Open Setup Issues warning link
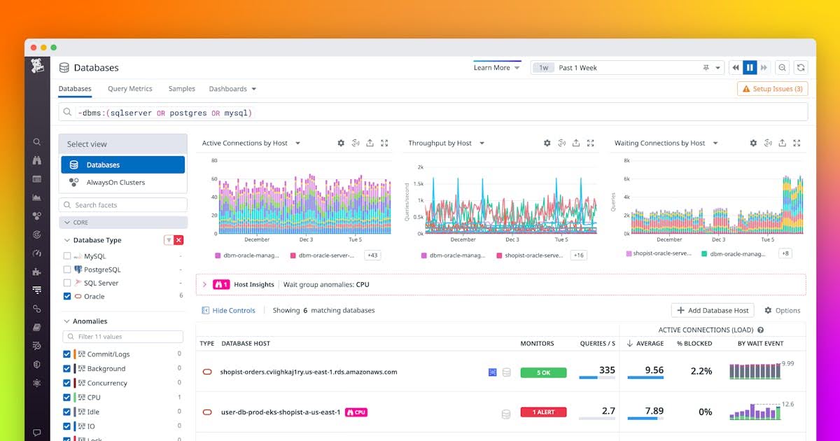This screenshot has height=441, width=840. point(772,89)
